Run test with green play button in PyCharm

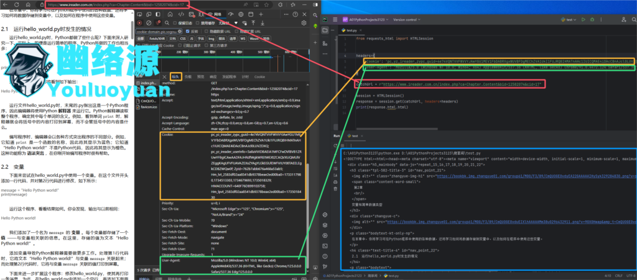pos(584,19)
